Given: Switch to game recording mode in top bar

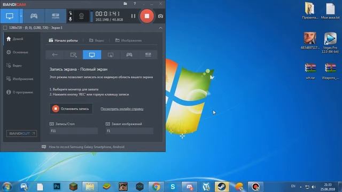Looking at the screenshot, I should click(x=34, y=16).
